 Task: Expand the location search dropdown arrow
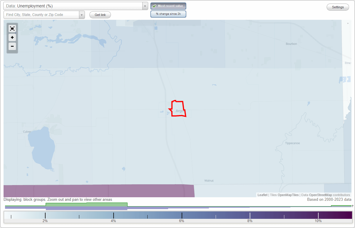pos(82,15)
